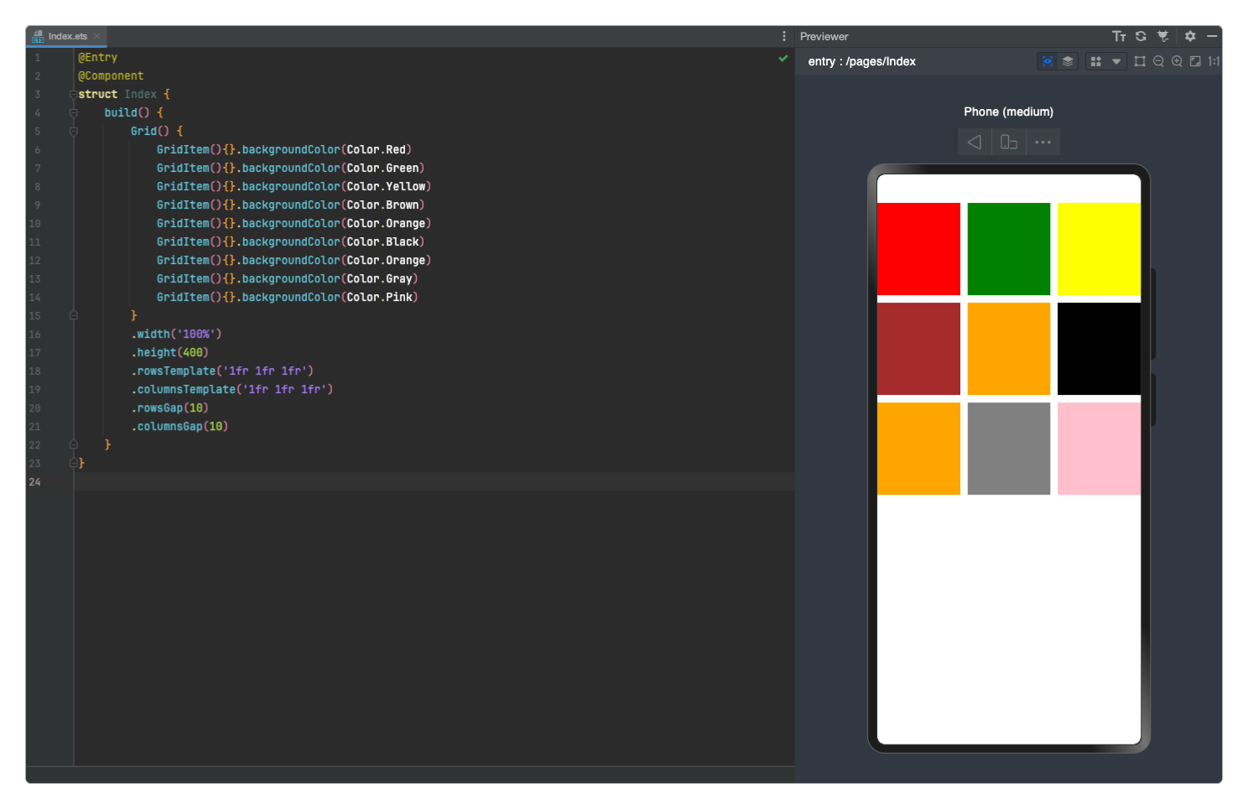Click the black grid tile in preview
The image size is (1248, 809).
point(1099,349)
